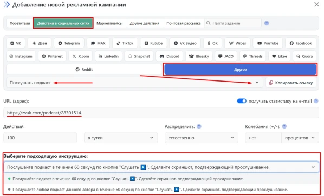Open the естественно distribution dropdown
The image size is (324, 196).
coord(201,138)
